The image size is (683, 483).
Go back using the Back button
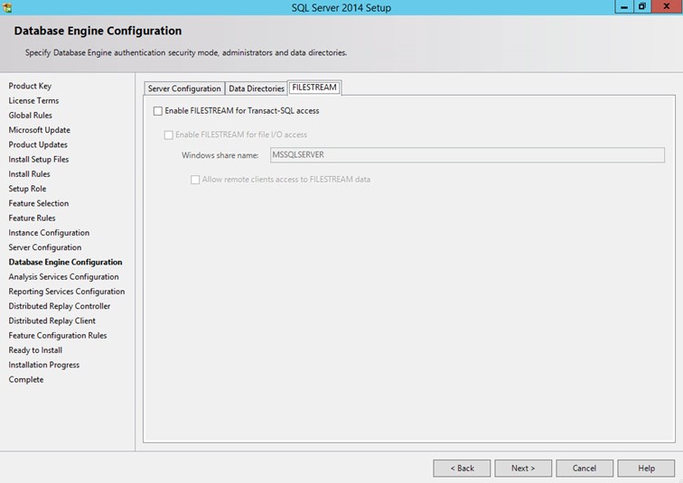pos(461,469)
